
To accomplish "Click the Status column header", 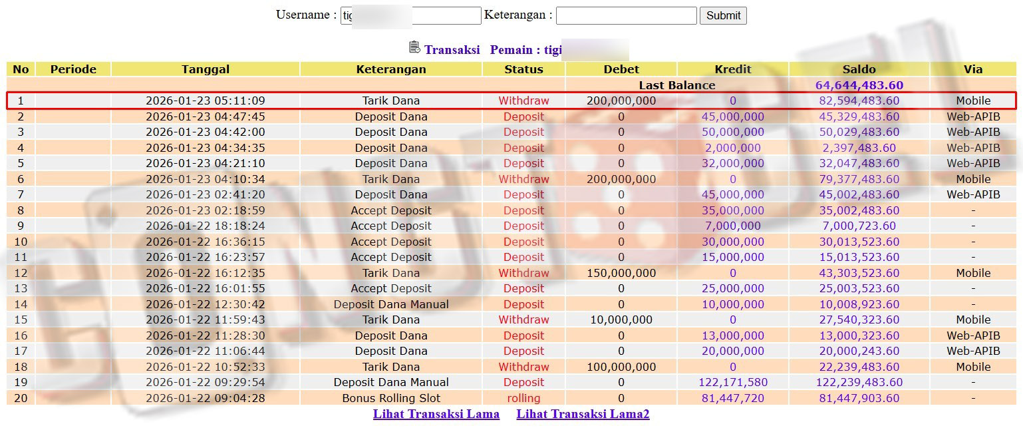I will (523, 69).
